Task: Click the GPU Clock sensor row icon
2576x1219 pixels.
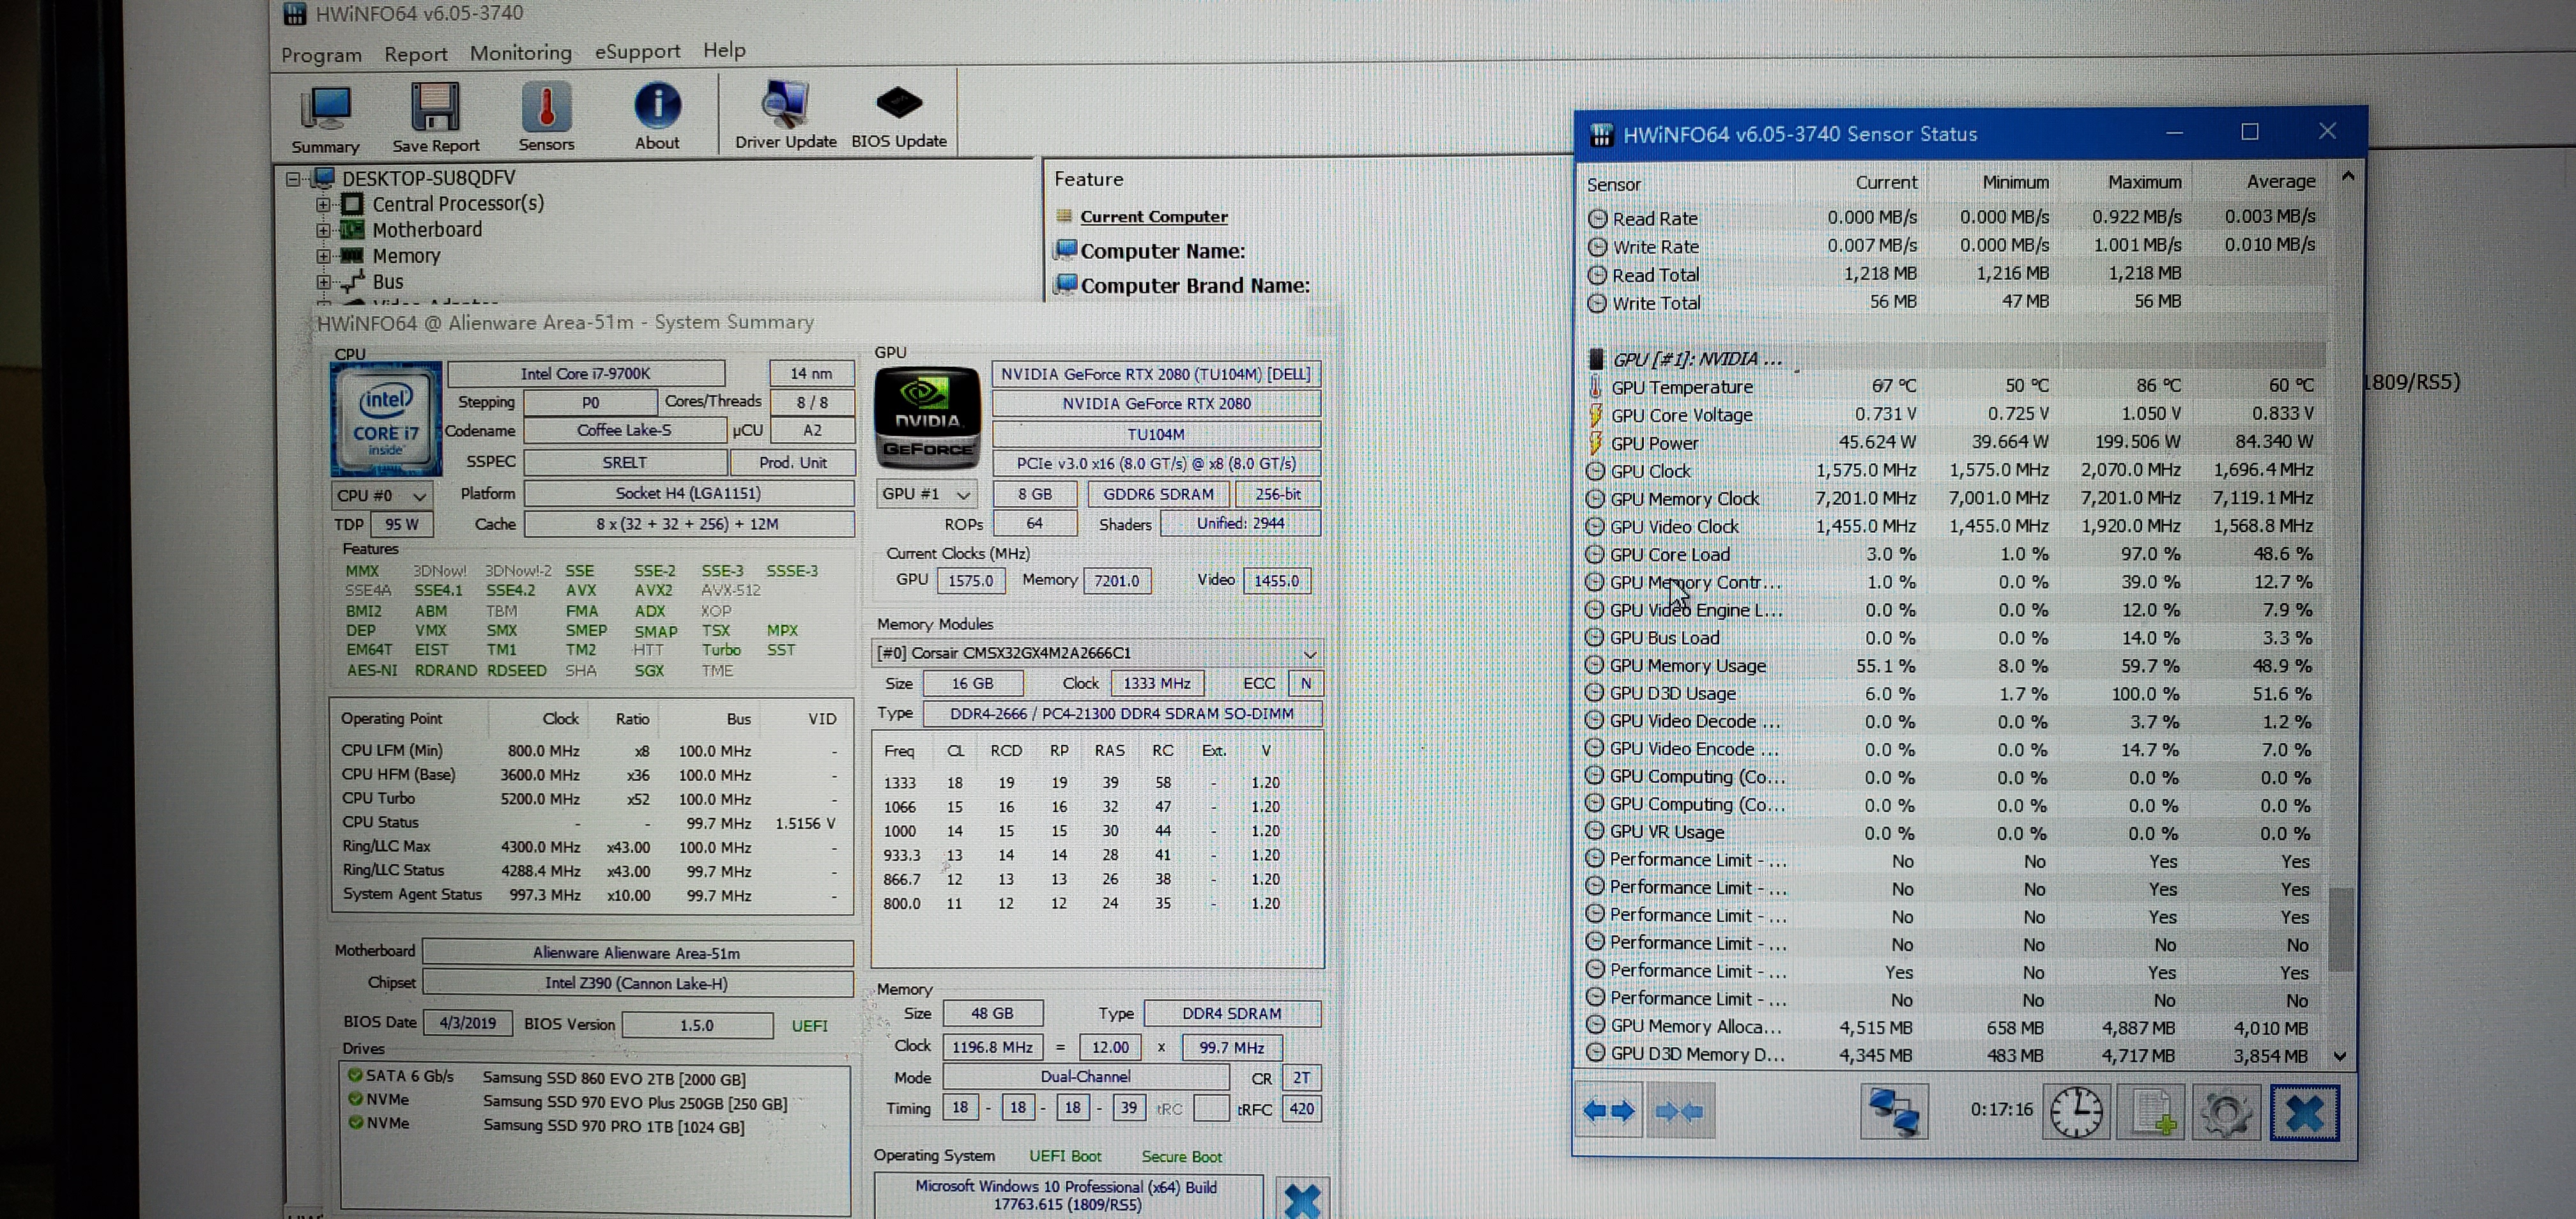Action: pyautogui.click(x=1596, y=471)
